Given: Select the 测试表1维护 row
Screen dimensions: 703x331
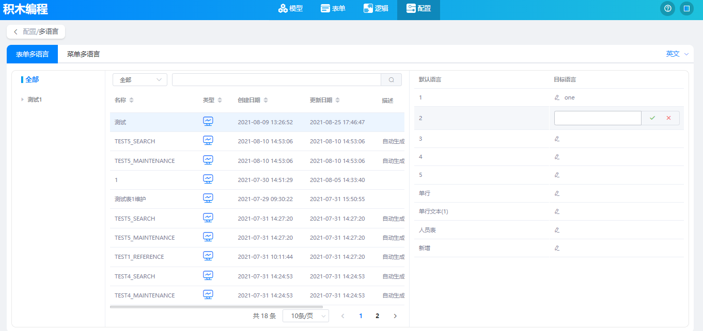Looking at the screenshot, I should tap(257, 199).
